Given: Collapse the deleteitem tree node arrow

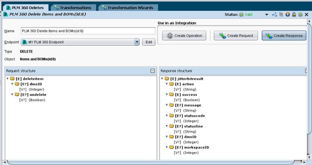Looking at the screenshot, I should 8,78.
